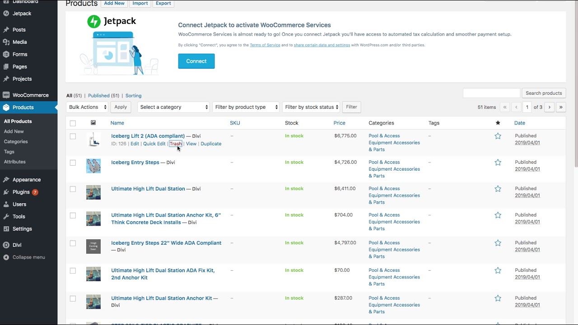This screenshot has height=325, width=578.
Task: Select the Ultimate High Lift Dual Station checkbox
Action: [x=73, y=189]
